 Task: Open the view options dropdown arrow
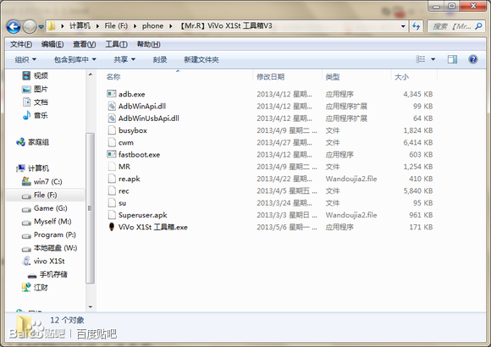coord(433,59)
